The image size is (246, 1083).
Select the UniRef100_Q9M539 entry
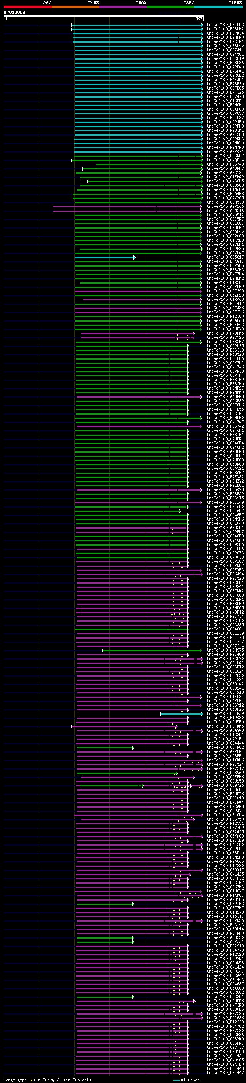(225, 202)
